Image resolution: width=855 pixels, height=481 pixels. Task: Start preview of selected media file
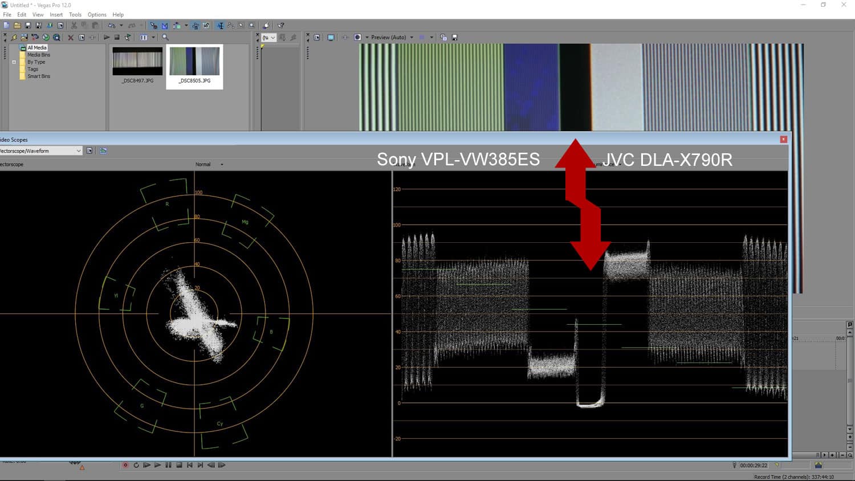coord(107,37)
